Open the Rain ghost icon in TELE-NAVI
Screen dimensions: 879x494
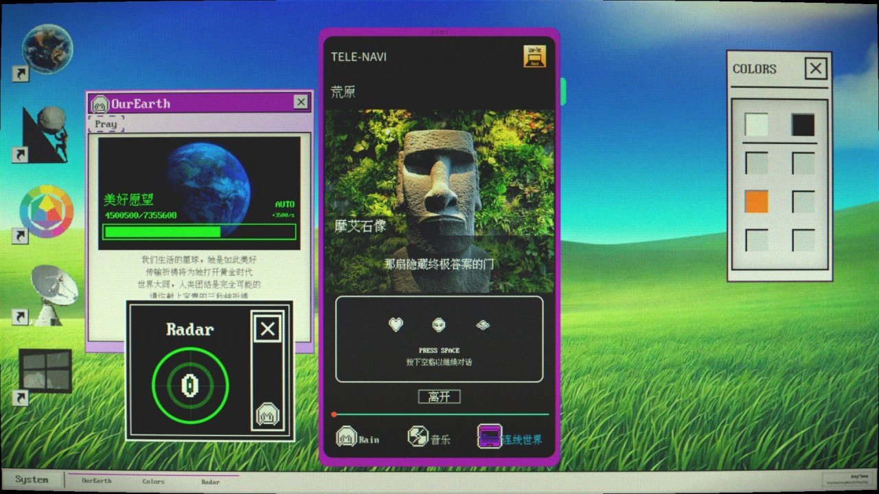[347, 436]
